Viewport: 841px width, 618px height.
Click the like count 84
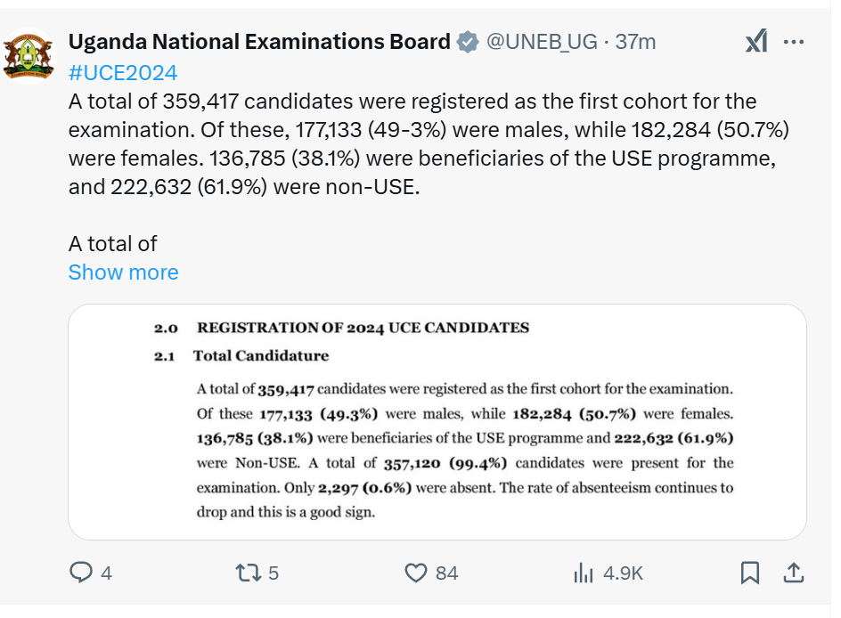447,573
